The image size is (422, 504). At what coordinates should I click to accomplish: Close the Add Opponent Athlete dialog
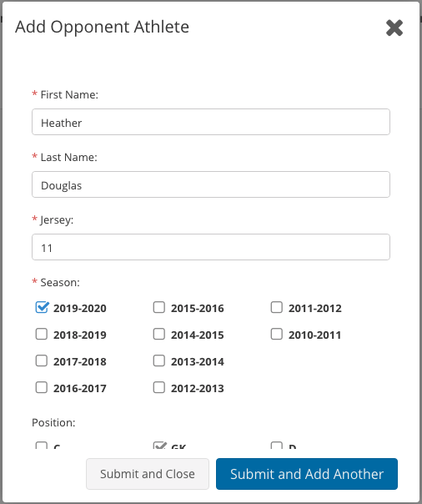pos(394,28)
